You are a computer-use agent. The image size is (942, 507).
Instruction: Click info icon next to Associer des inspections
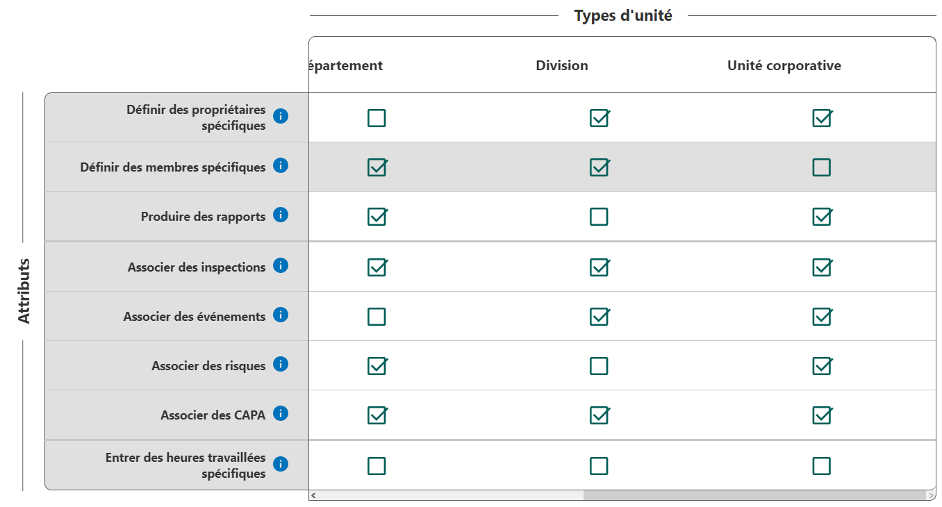(x=281, y=265)
